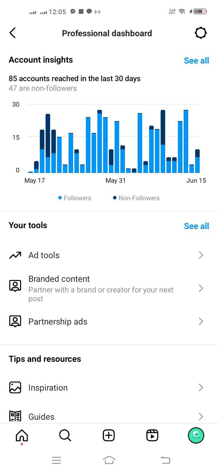Screen dimensions: 218x473
Task: Select the Followers legend dot
Action: pyautogui.click(x=60, y=198)
